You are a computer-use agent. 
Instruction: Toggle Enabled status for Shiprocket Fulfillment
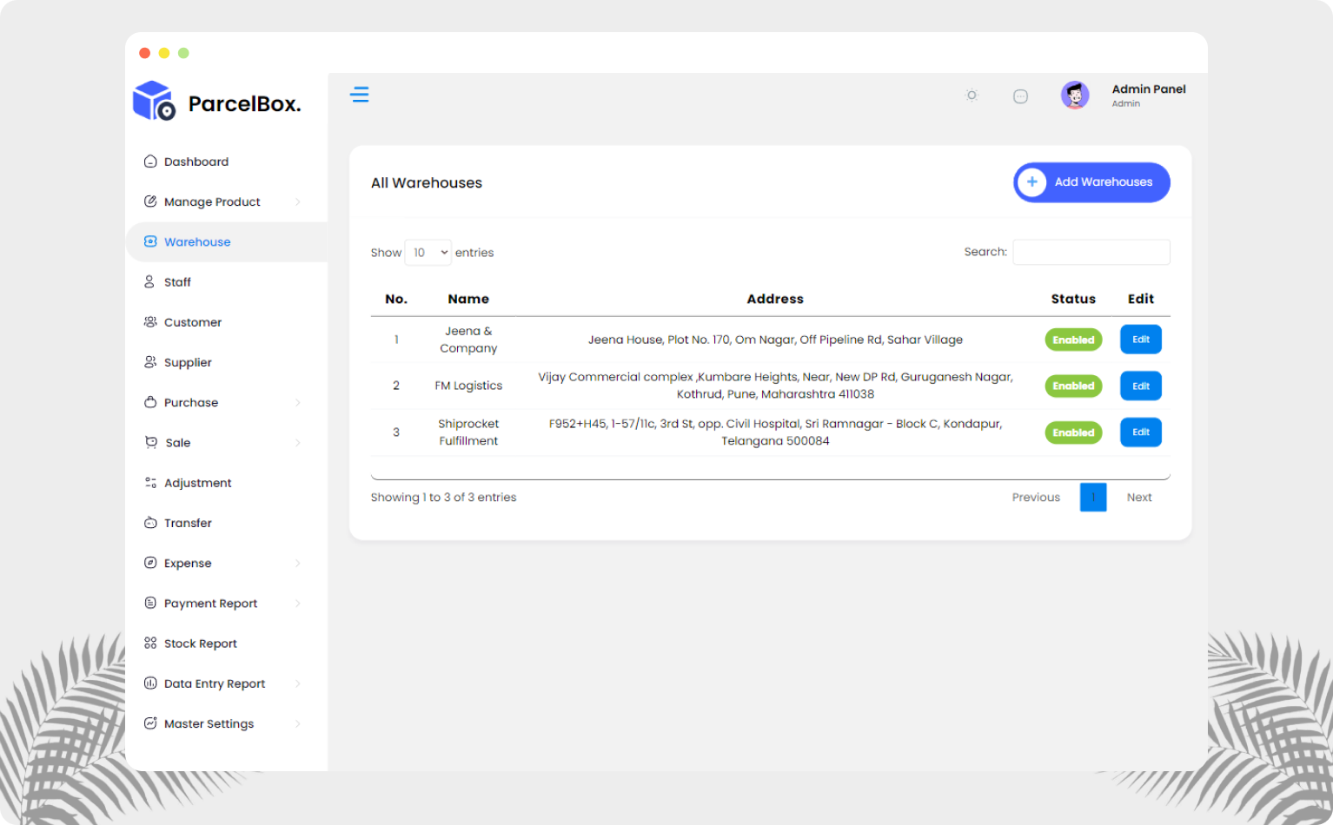[1073, 432]
